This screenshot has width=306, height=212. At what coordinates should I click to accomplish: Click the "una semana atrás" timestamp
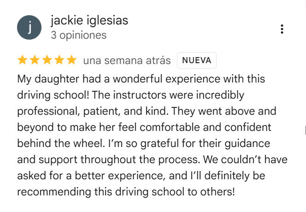127,60
